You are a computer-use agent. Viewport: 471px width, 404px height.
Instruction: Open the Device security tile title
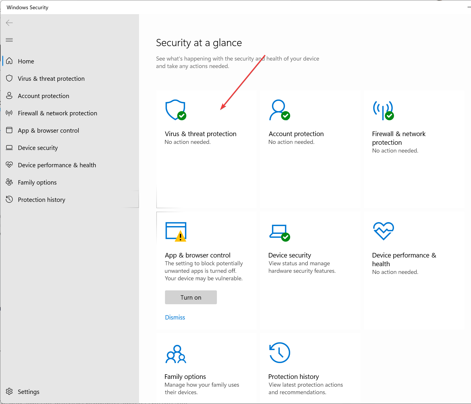(290, 255)
